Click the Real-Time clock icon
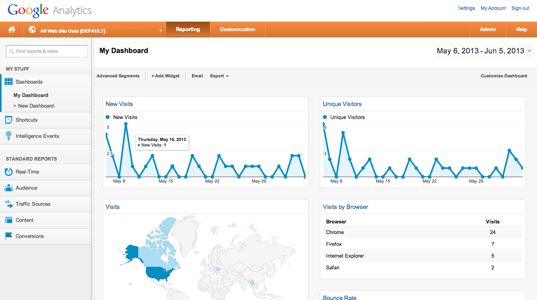Viewport: 537px width, 300px height. (8, 172)
